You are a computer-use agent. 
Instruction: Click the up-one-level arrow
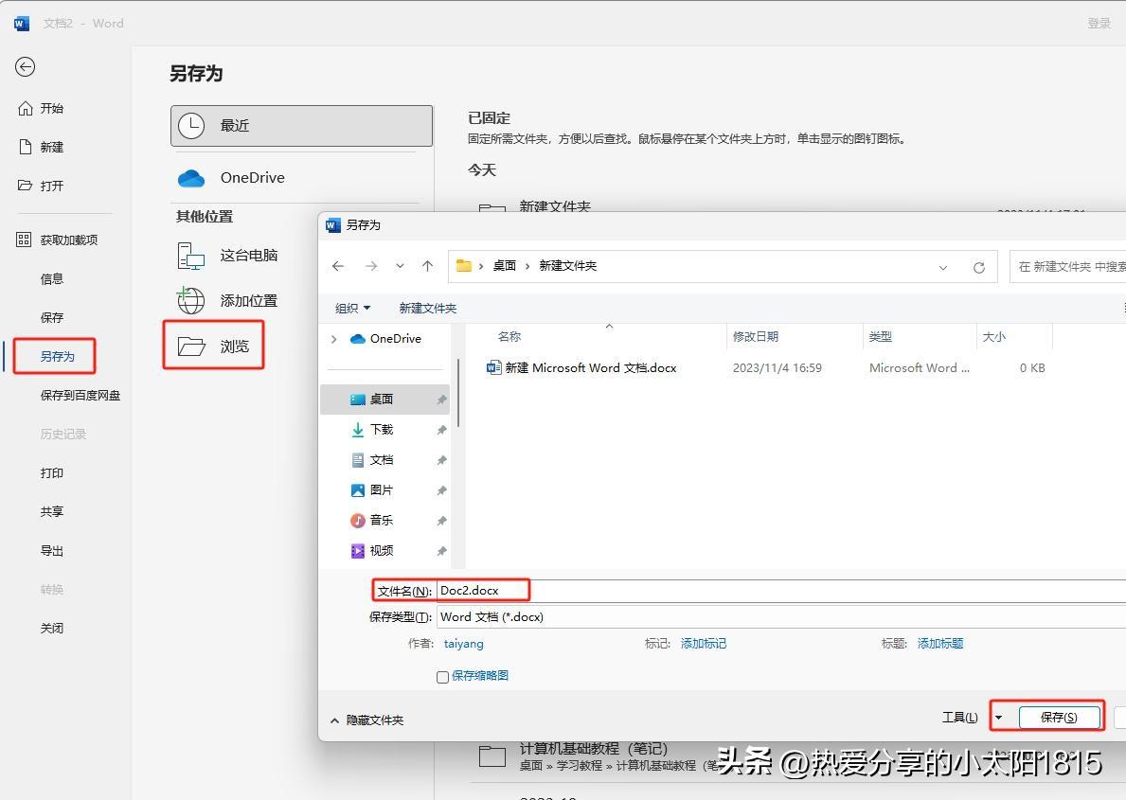(427, 266)
